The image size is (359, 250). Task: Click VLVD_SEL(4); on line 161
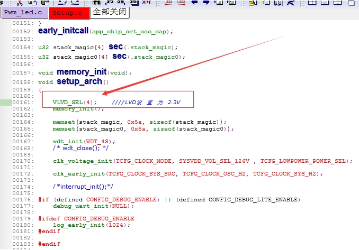point(75,102)
